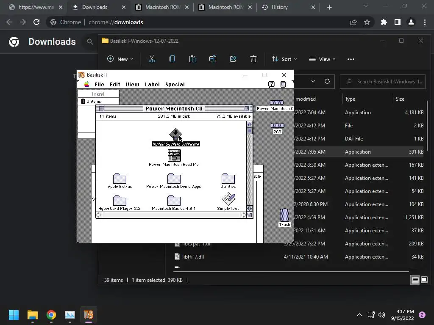The height and width of the screenshot is (325, 434).
Task: Switch to details view in Explorer status bar
Action: [x=415, y=280]
